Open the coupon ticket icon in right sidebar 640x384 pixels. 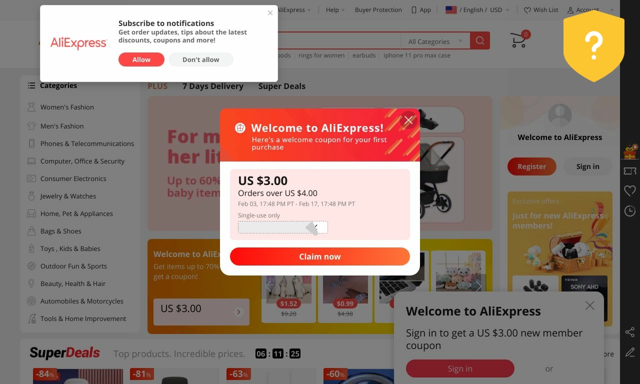click(630, 171)
